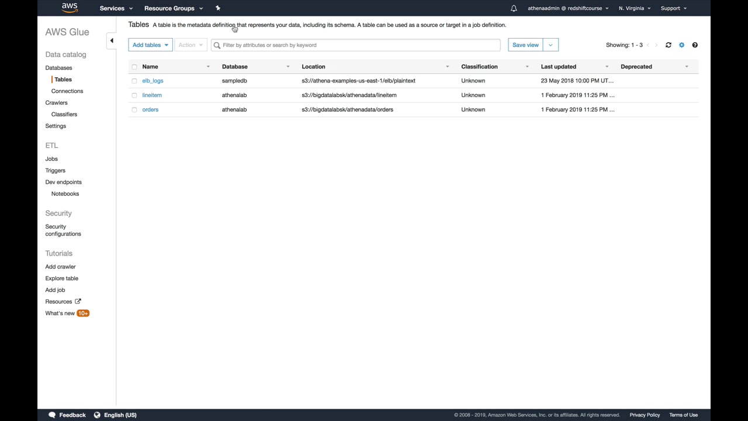Screen dimensions: 748x421
Task: Open Crawlers in the sidebar
Action: point(56,103)
